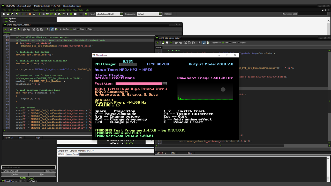Select the action tab in obj_player_Create_1 window

tap(7, 34)
